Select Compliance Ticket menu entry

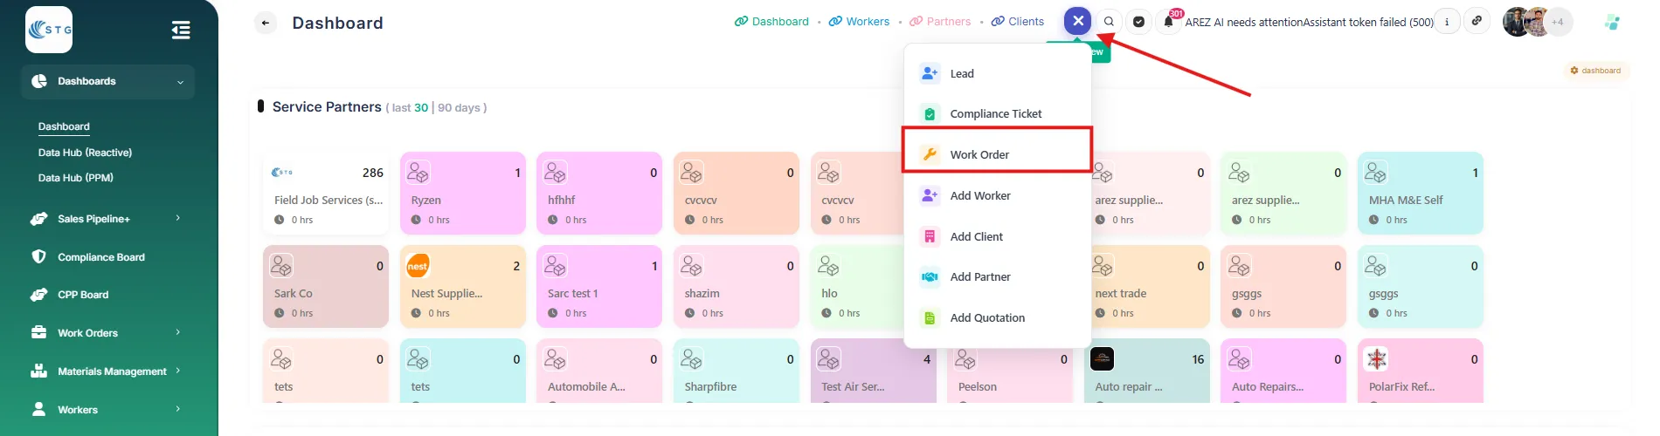point(997,113)
